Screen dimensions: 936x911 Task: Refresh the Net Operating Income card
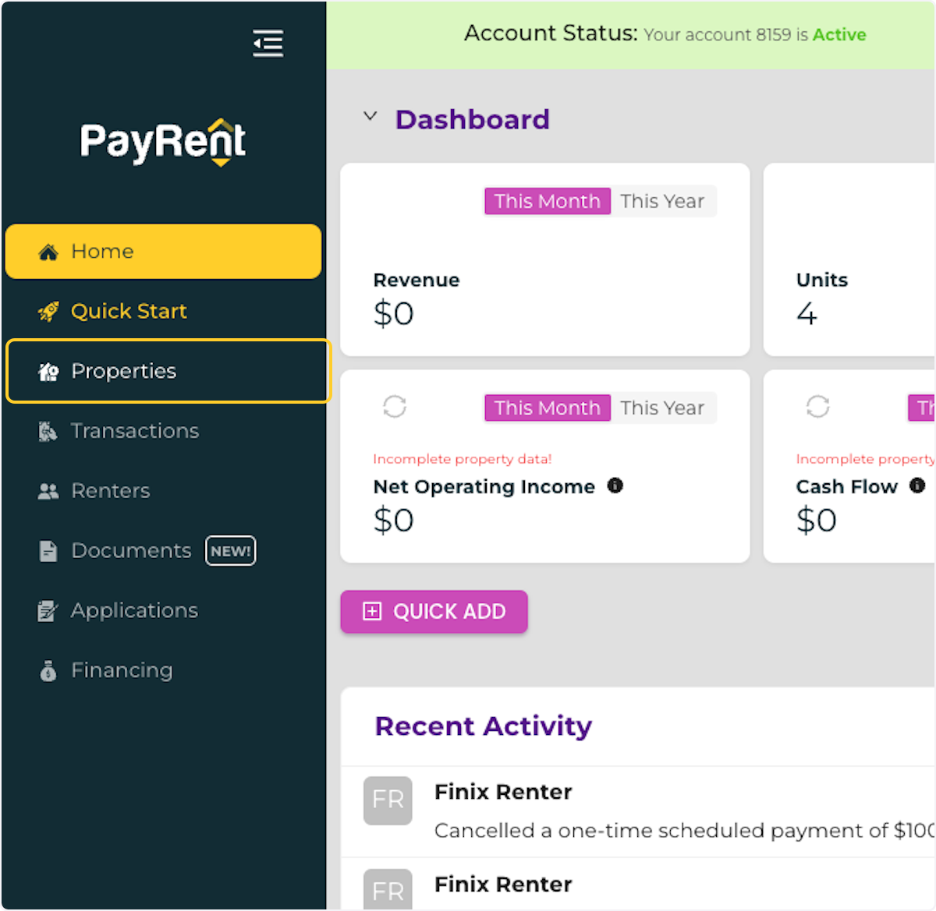[395, 406]
